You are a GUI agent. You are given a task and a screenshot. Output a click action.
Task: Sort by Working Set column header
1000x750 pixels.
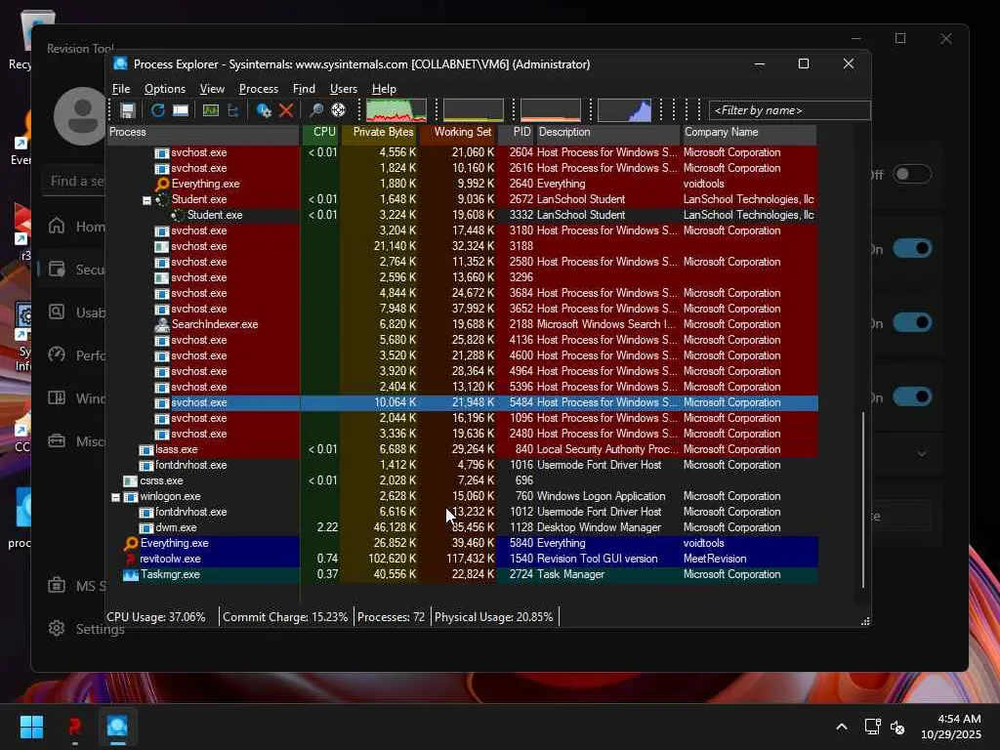(x=457, y=133)
